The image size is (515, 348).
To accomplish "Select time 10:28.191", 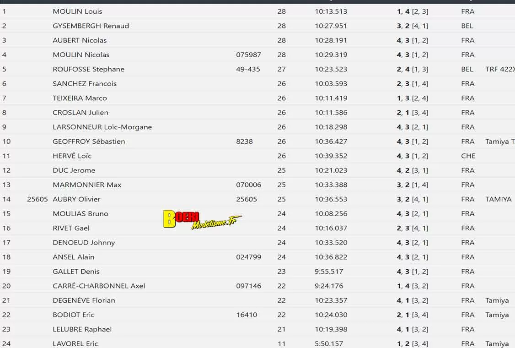I will pos(331,40).
